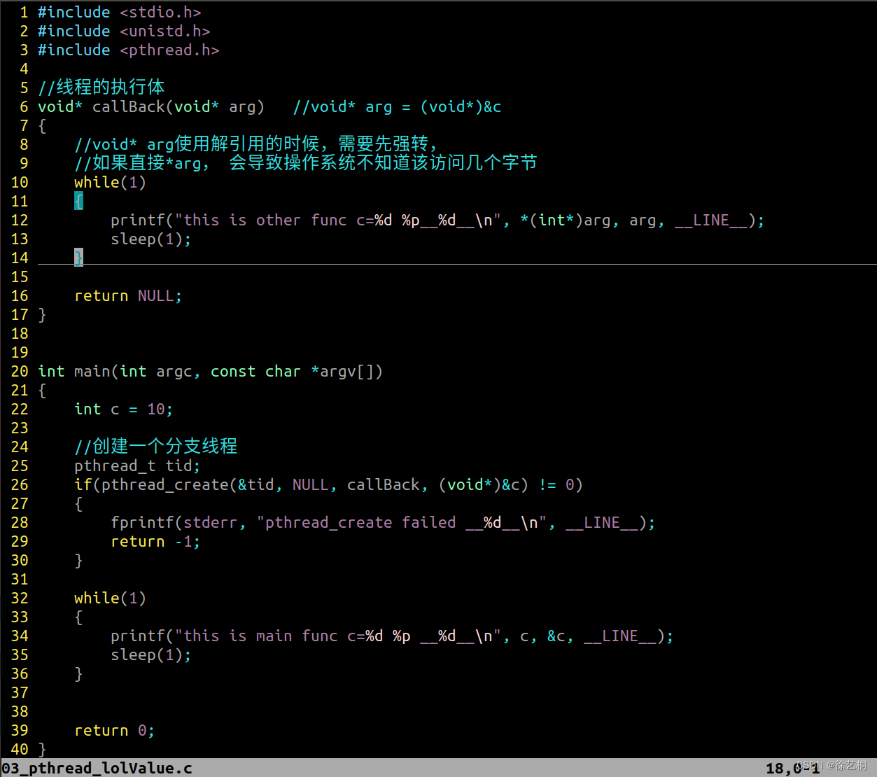Click the comment line starting //如果直接*arg
This screenshot has width=877, height=777.
[x=306, y=163]
